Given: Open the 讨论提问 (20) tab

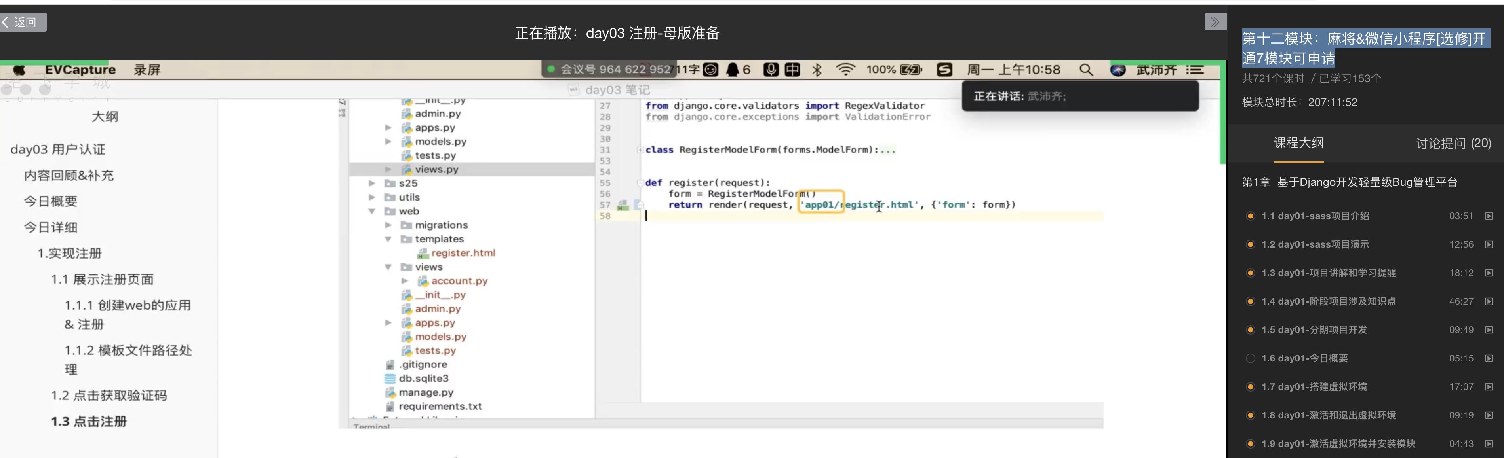Looking at the screenshot, I should 1453,144.
